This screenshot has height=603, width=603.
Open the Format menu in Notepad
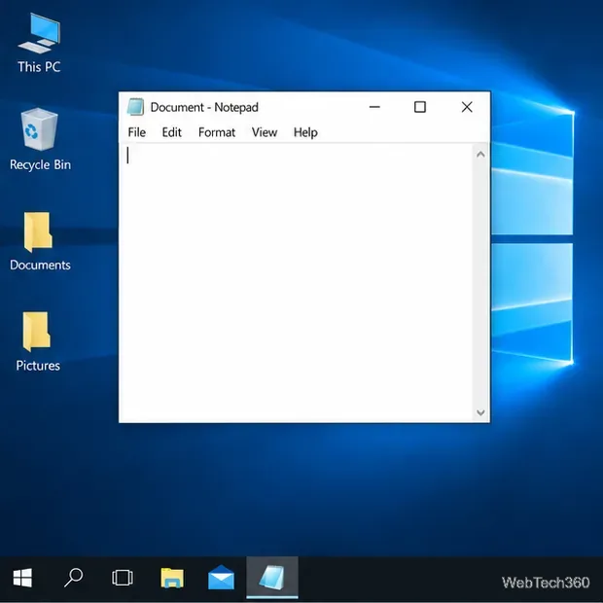click(217, 132)
